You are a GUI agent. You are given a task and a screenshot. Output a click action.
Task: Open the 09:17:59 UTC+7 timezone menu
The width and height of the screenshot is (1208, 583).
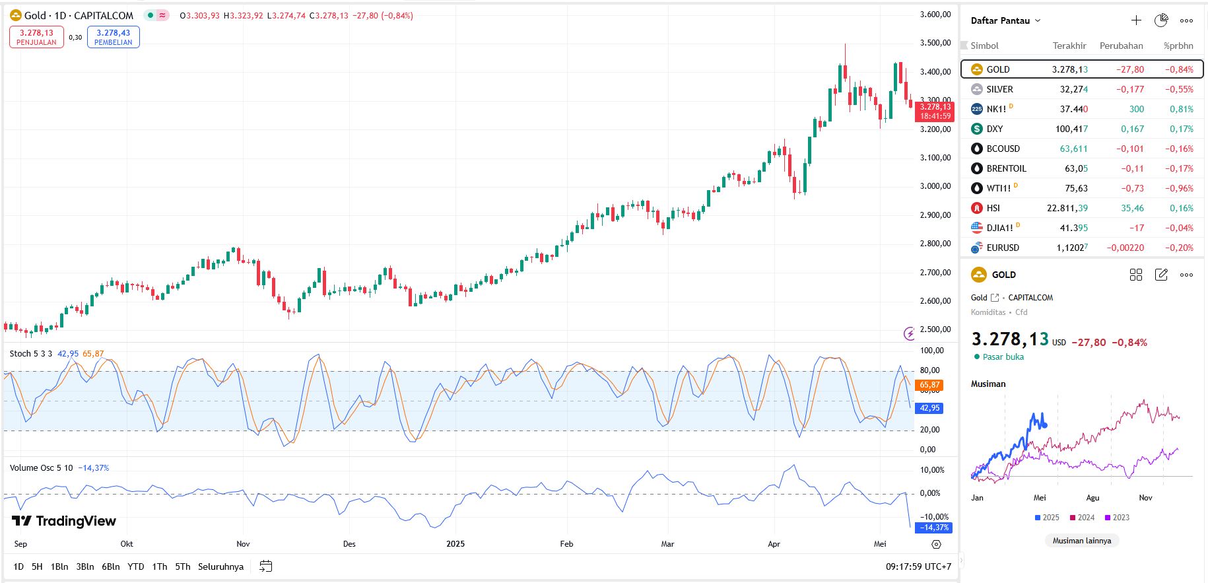tap(918, 566)
